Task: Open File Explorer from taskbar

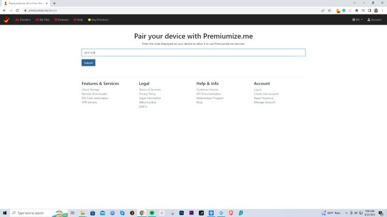Action: tap(83, 213)
